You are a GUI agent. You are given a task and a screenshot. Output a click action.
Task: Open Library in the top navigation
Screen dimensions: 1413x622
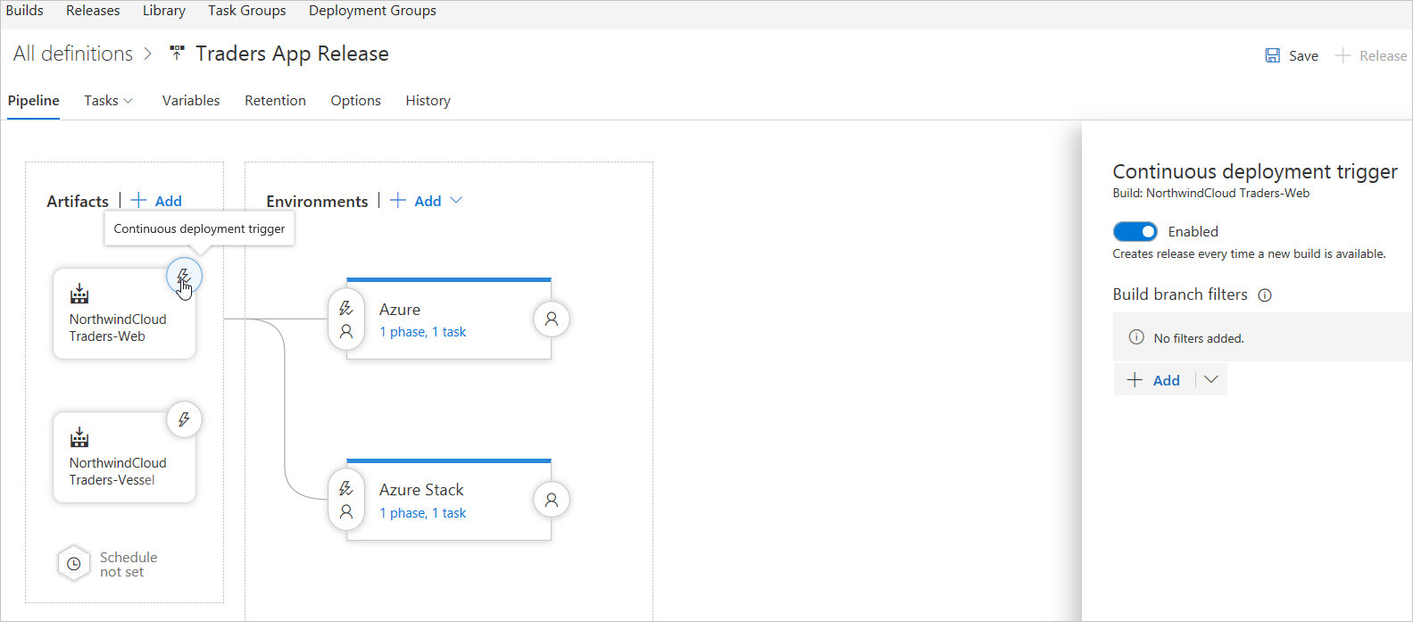tap(164, 11)
